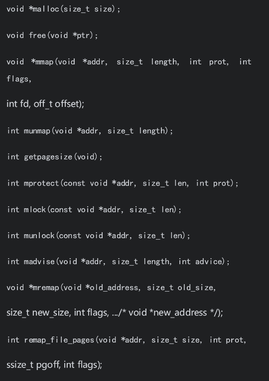Click the mprotect declaration line
269x381 pixels.
pos(123,183)
